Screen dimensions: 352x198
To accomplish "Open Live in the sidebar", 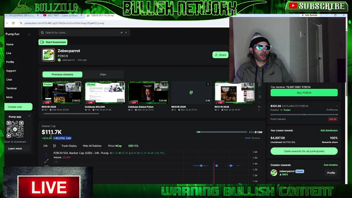I will 9,53.
